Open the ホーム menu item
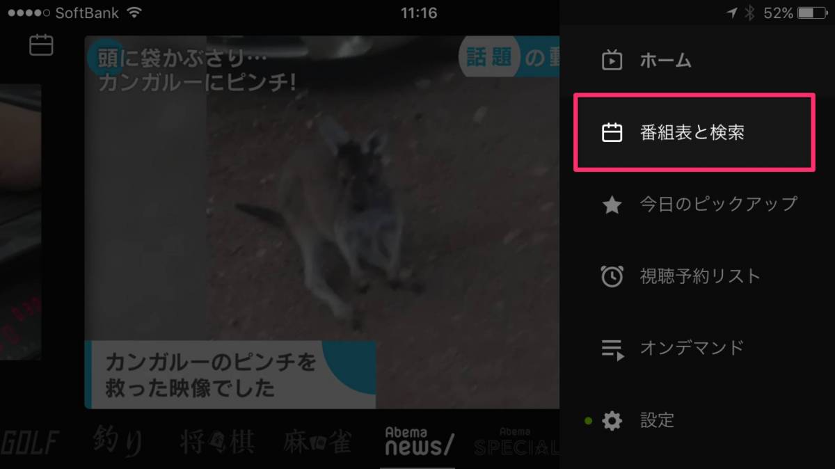The width and height of the screenshot is (835, 469). pos(665,61)
